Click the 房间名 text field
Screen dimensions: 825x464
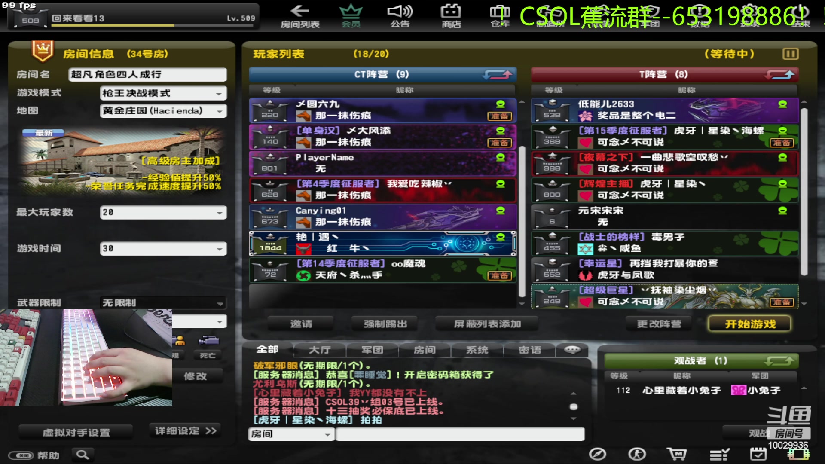147,74
